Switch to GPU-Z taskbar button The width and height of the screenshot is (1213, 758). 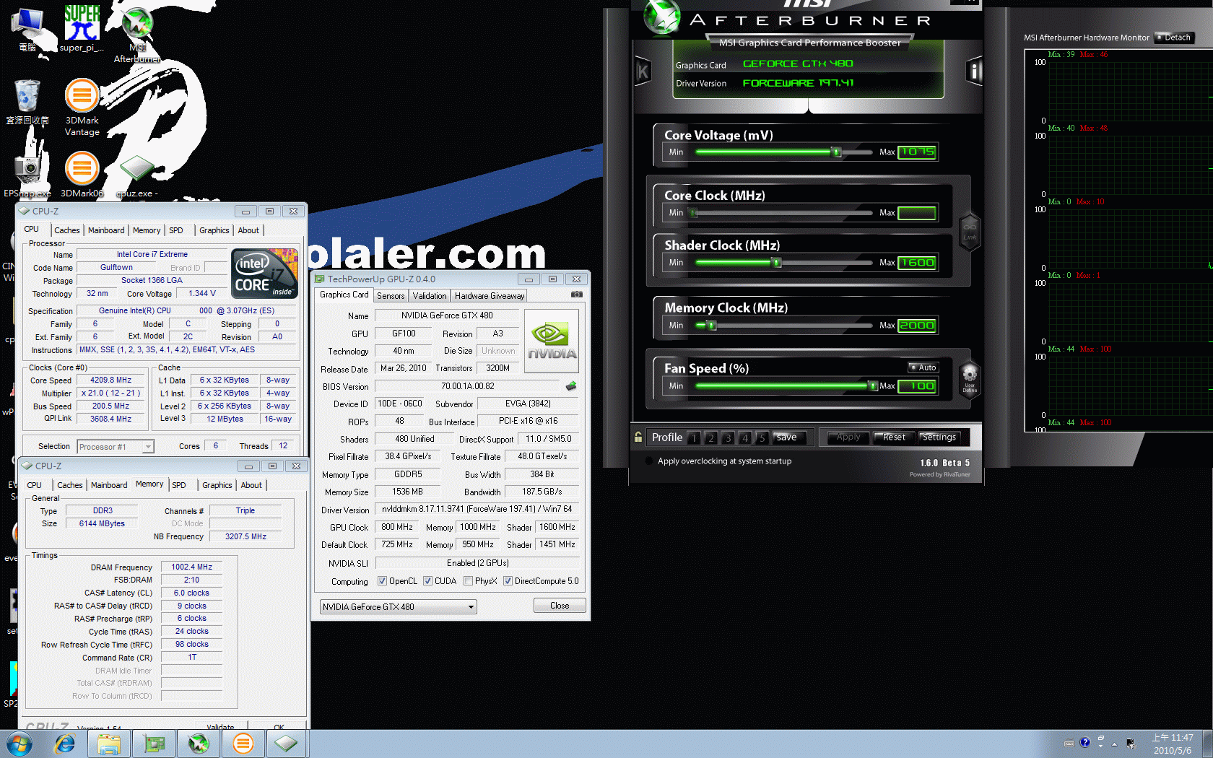tap(154, 744)
